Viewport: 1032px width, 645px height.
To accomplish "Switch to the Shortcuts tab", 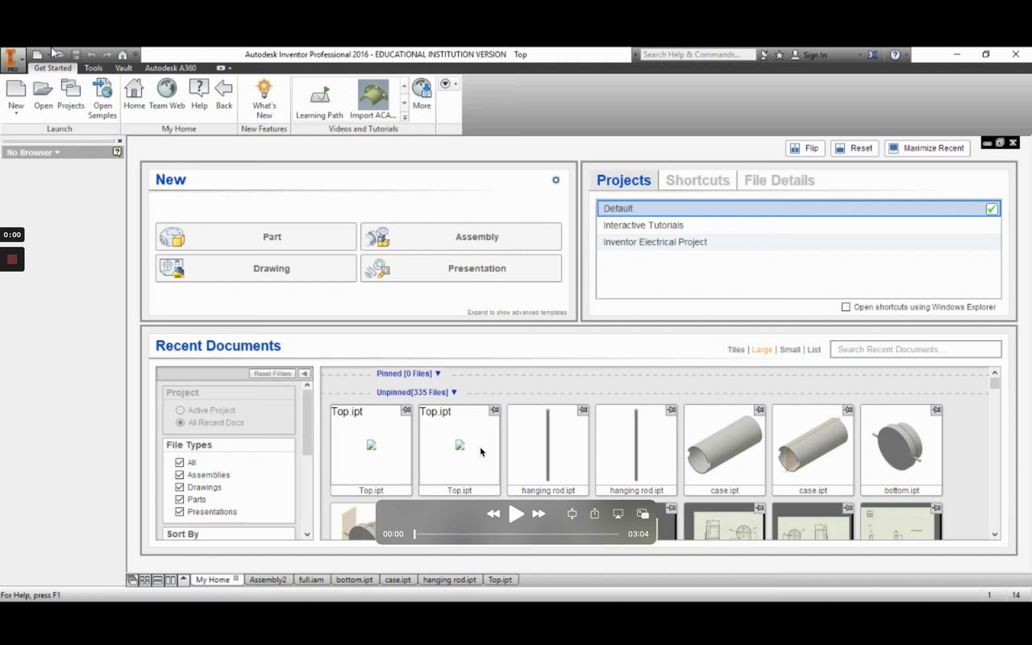I will (697, 181).
